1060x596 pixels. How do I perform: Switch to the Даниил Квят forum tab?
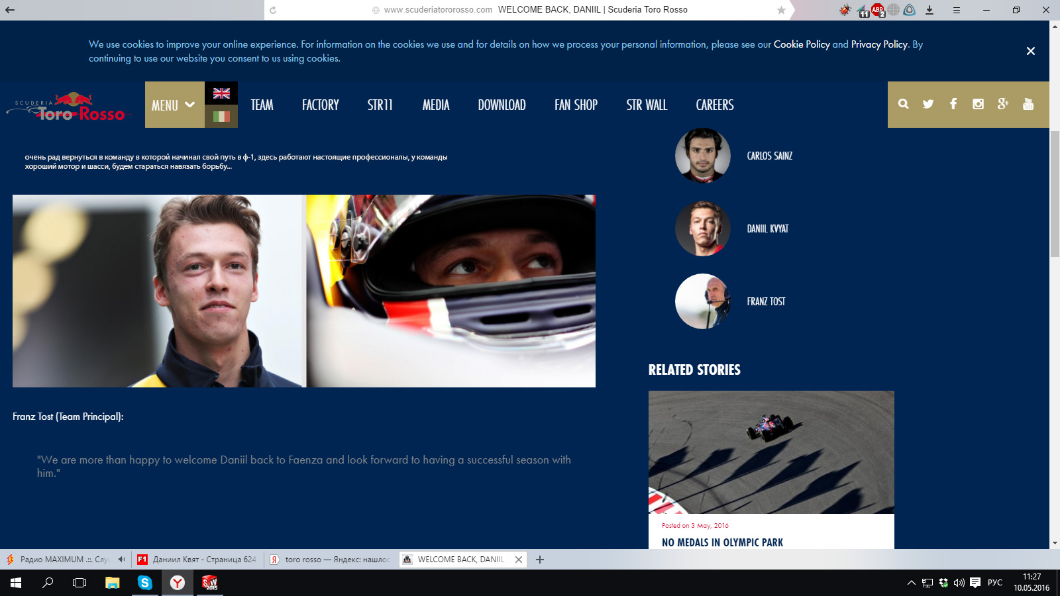point(198,560)
